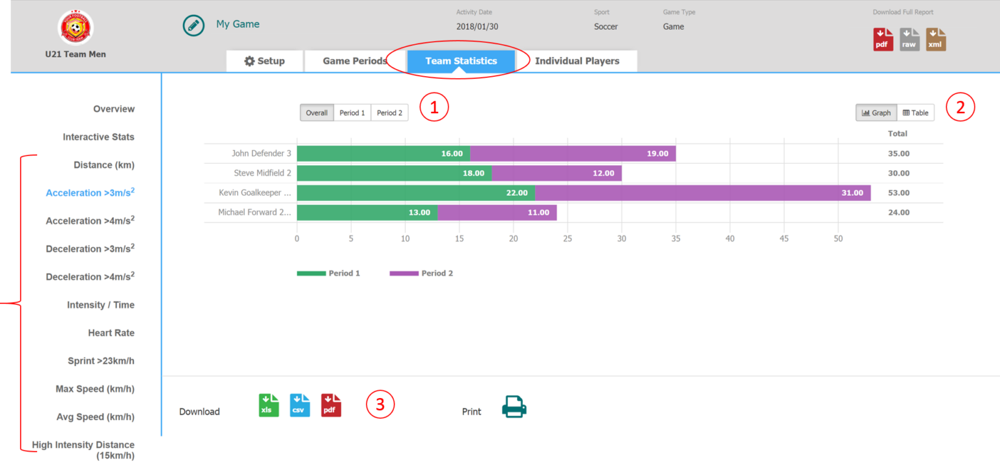Download the statistics chart as PDF

coord(331,405)
